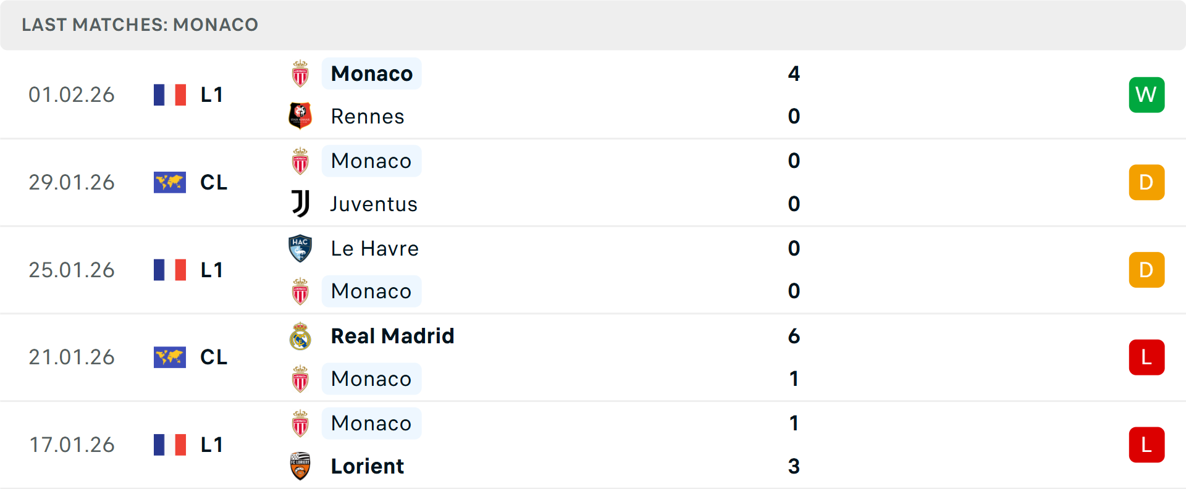1186x489 pixels.
Task: Click the French flag next to the 01.02.26 match
Action: click(170, 94)
